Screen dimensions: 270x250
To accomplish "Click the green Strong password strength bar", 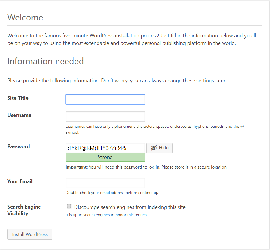I will click(x=105, y=157).
